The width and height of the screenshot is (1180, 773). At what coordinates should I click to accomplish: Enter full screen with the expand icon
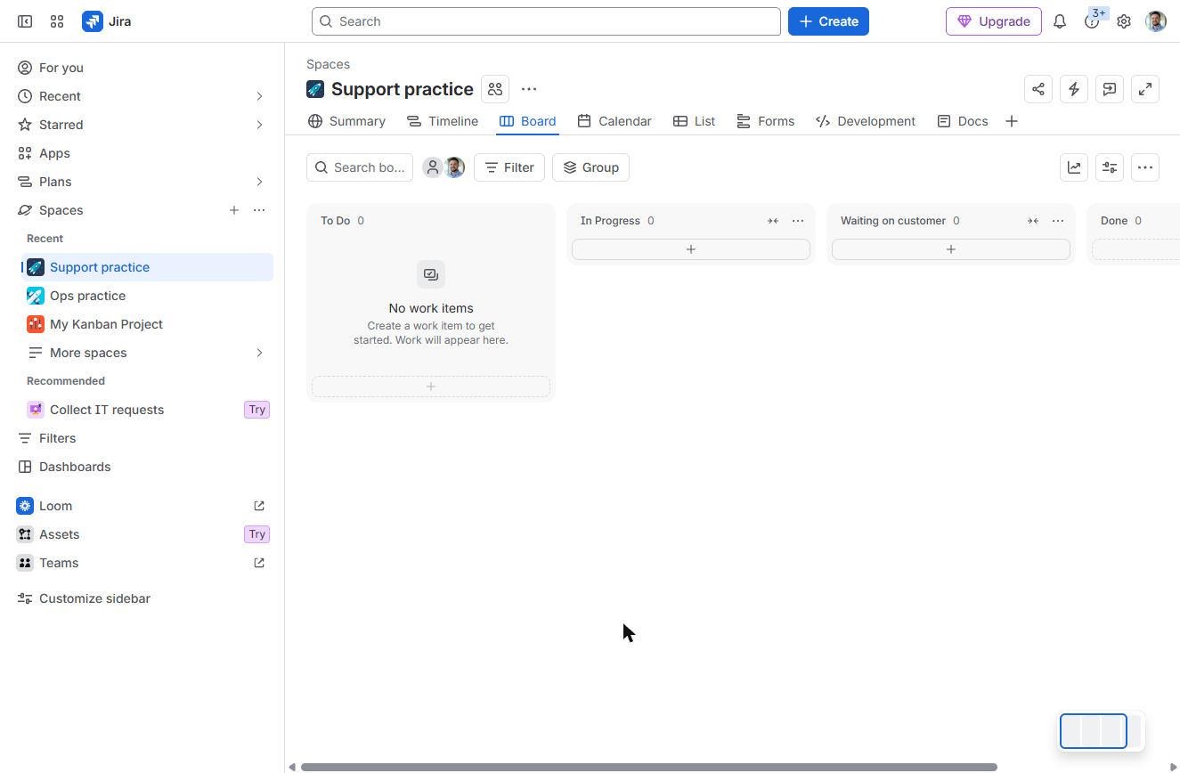[x=1145, y=89]
